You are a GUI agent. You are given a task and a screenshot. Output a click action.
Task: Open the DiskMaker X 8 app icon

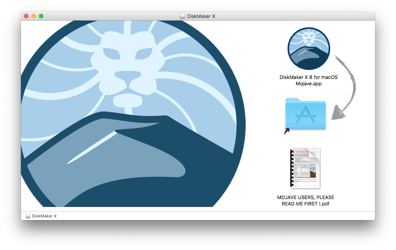pyautogui.click(x=308, y=49)
